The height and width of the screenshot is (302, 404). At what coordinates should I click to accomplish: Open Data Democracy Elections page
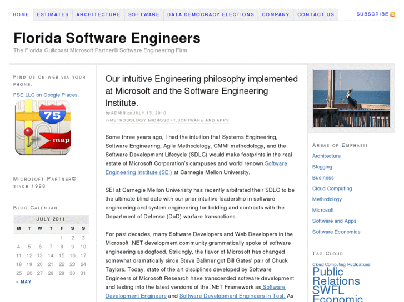211,14
